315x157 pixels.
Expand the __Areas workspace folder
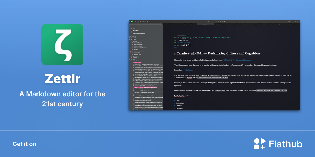131,40
